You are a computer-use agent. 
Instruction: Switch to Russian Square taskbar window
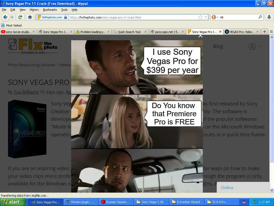[116, 202]
